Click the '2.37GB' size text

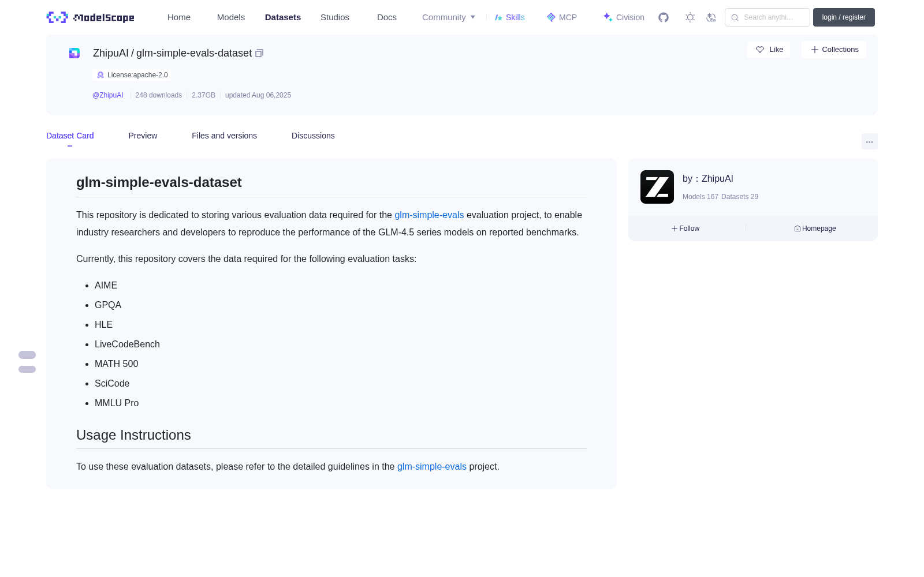pyautogui.click(x=203, y=95)
